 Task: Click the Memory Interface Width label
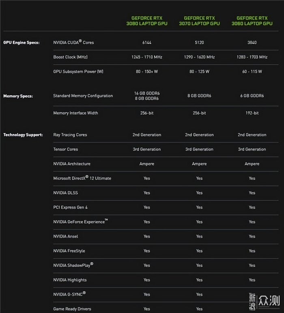point(75,113)
